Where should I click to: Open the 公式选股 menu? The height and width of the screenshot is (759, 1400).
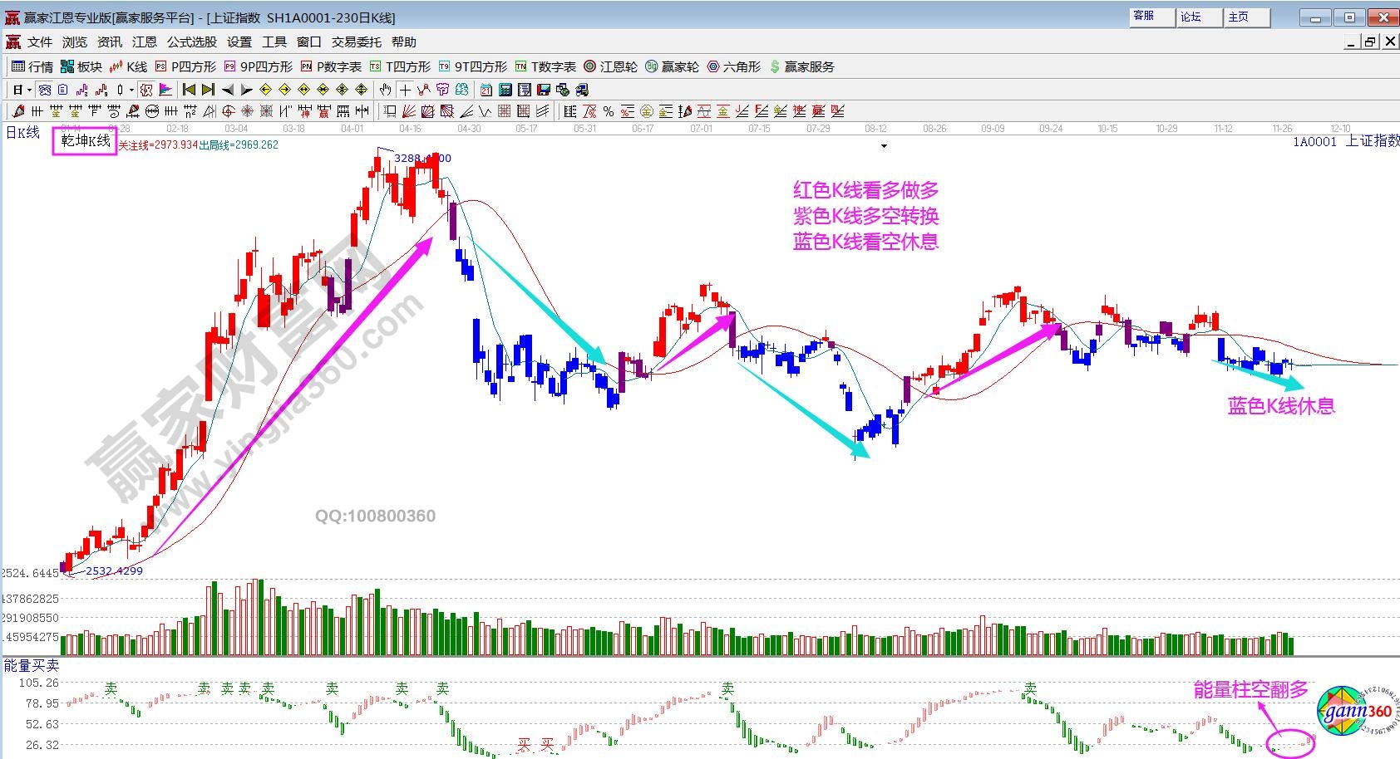tap(192, 42)
